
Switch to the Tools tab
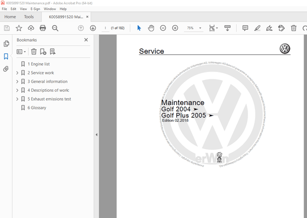point(29,17)
